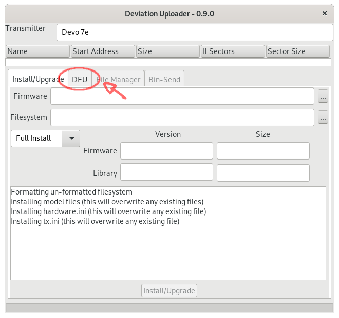
Task: Click the Filesystem label
Action: tap(29, 117)
